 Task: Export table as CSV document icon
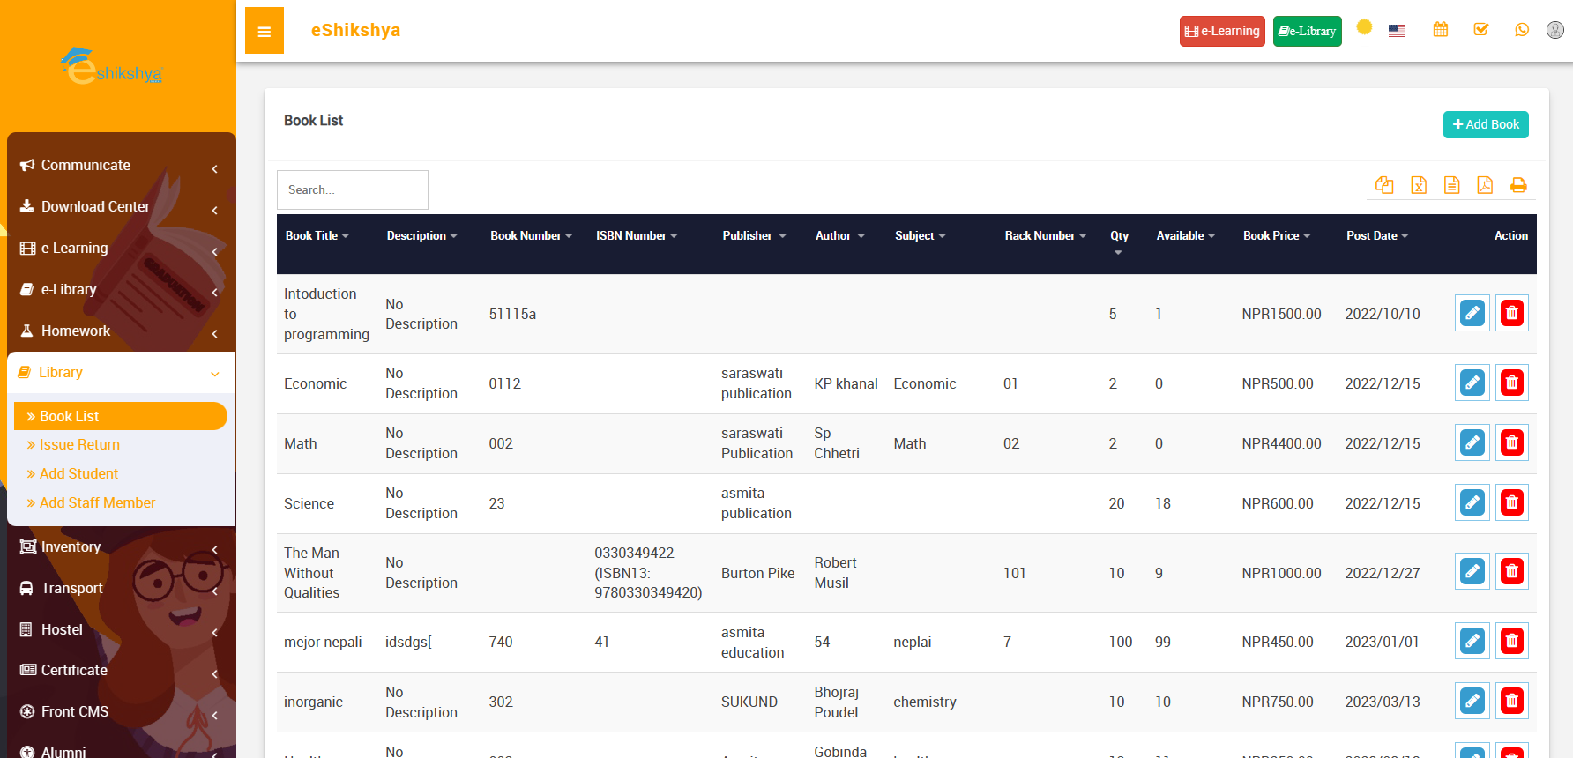1451,185
